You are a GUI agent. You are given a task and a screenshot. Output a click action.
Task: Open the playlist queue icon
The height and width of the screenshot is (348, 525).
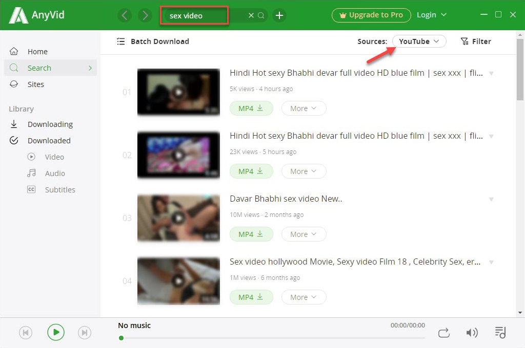500,332
